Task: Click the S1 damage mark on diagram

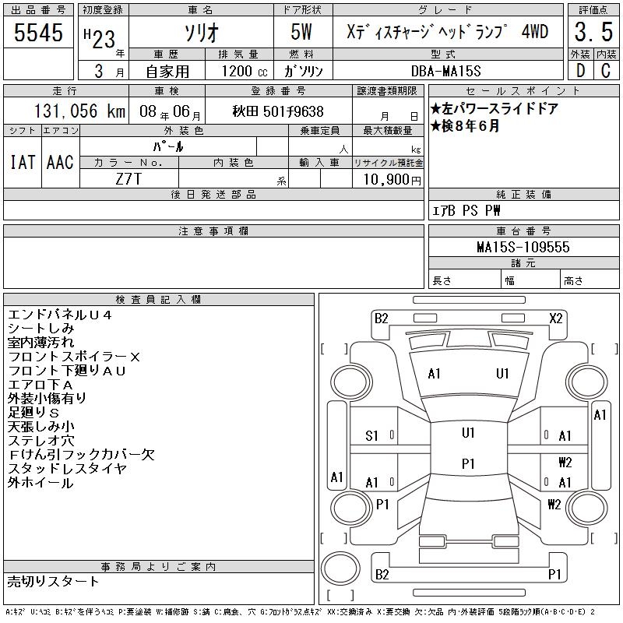Action: coord(372,436)
